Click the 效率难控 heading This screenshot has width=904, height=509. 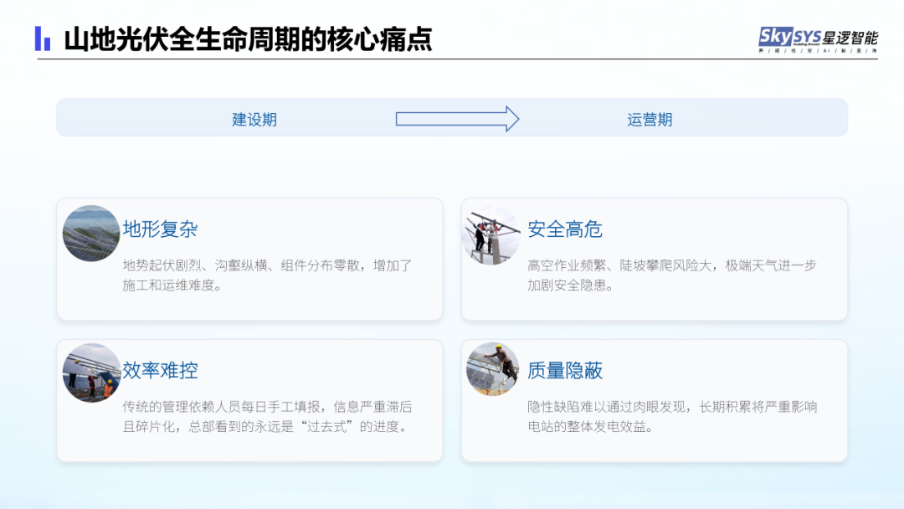(x=160, y=370)
